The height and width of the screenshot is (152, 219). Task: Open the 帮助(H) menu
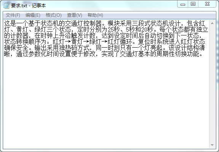(95, 15)
